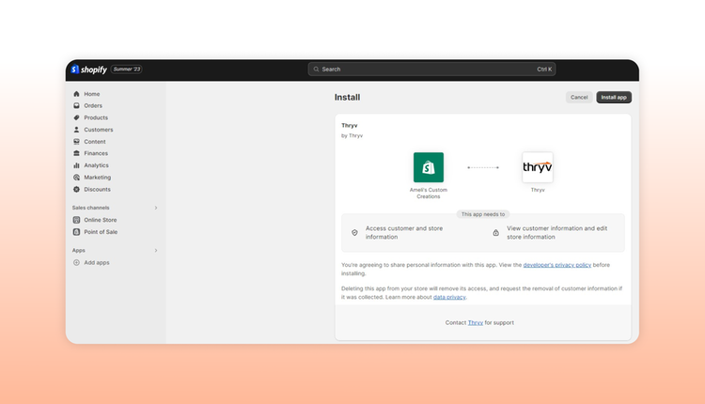Image resolution: width=705 pixels, height=404 pixels.
Task: Go to Orders in sidebar
Action: pos(93,105)
